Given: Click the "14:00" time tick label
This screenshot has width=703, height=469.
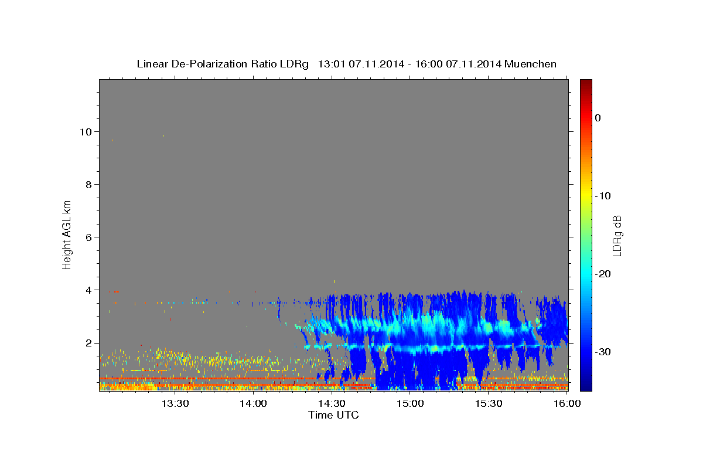Looking at the screenshot, I should click(253, 403).
